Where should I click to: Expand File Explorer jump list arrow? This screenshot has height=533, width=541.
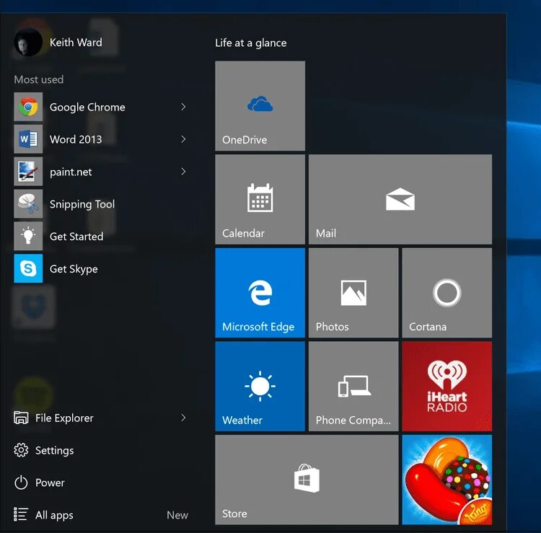pyautogui.click(x=183, y=418)
